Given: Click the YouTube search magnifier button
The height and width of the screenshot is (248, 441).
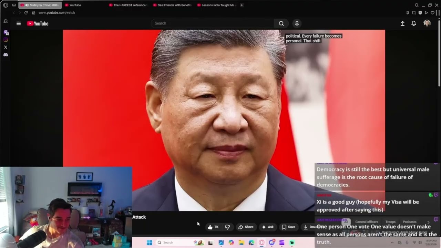Looking at the screenshot, I should [281, 23].
